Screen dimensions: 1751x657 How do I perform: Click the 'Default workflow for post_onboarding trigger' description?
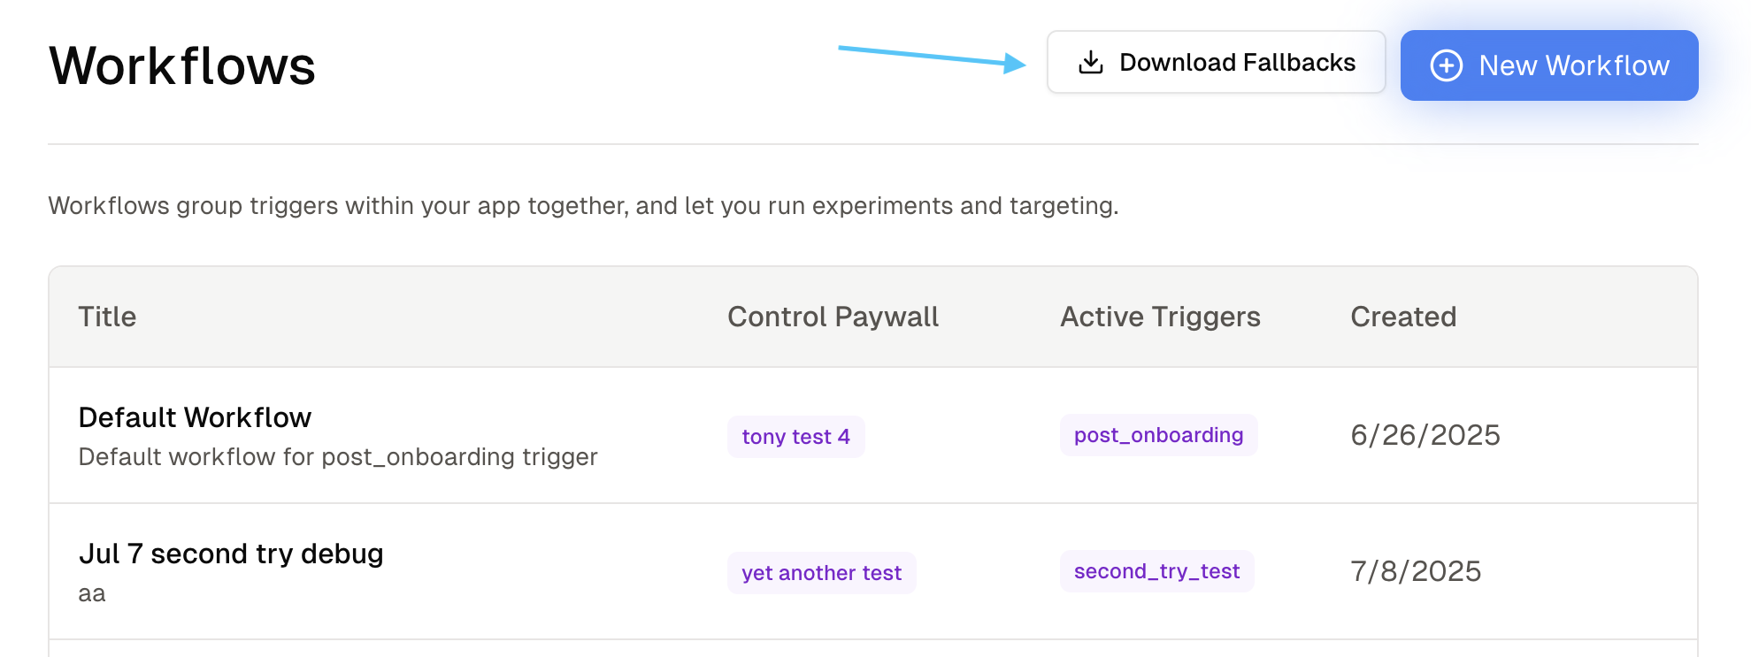[x=338, y=457]
